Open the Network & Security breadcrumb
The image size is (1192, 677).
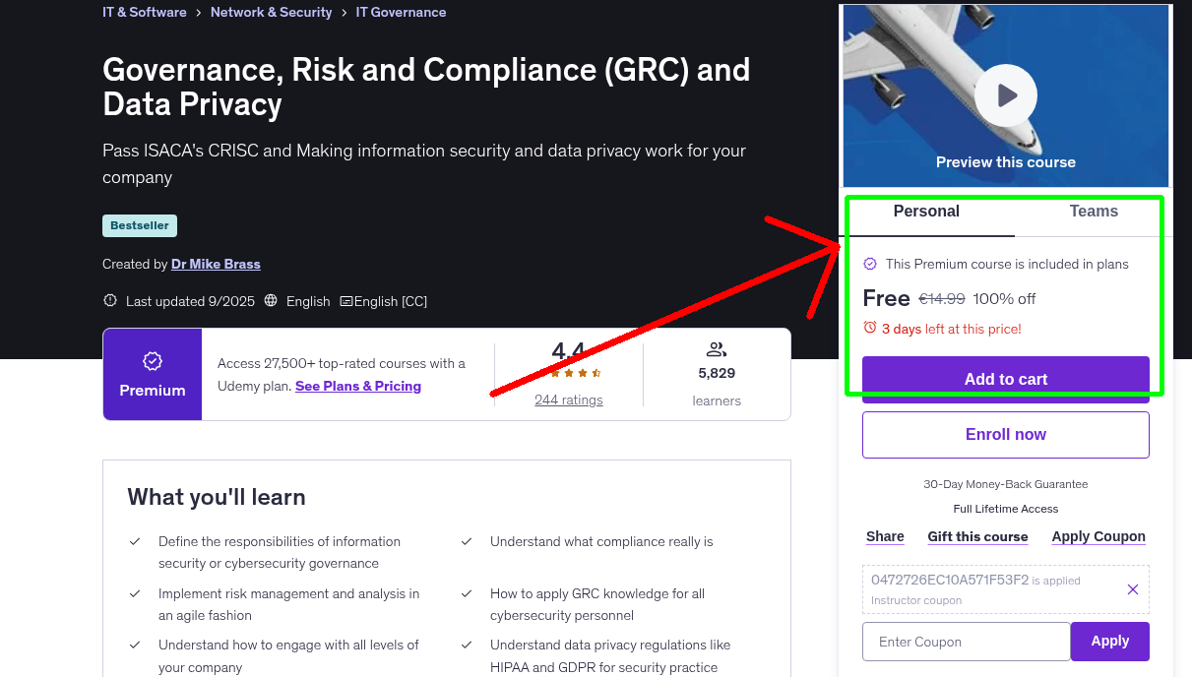272,12
